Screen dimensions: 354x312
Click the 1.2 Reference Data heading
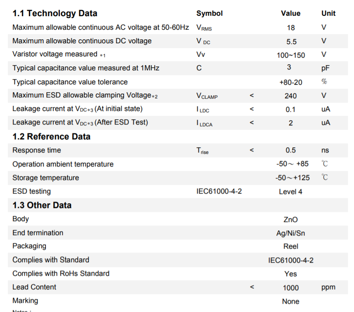[x=51, y=136]
